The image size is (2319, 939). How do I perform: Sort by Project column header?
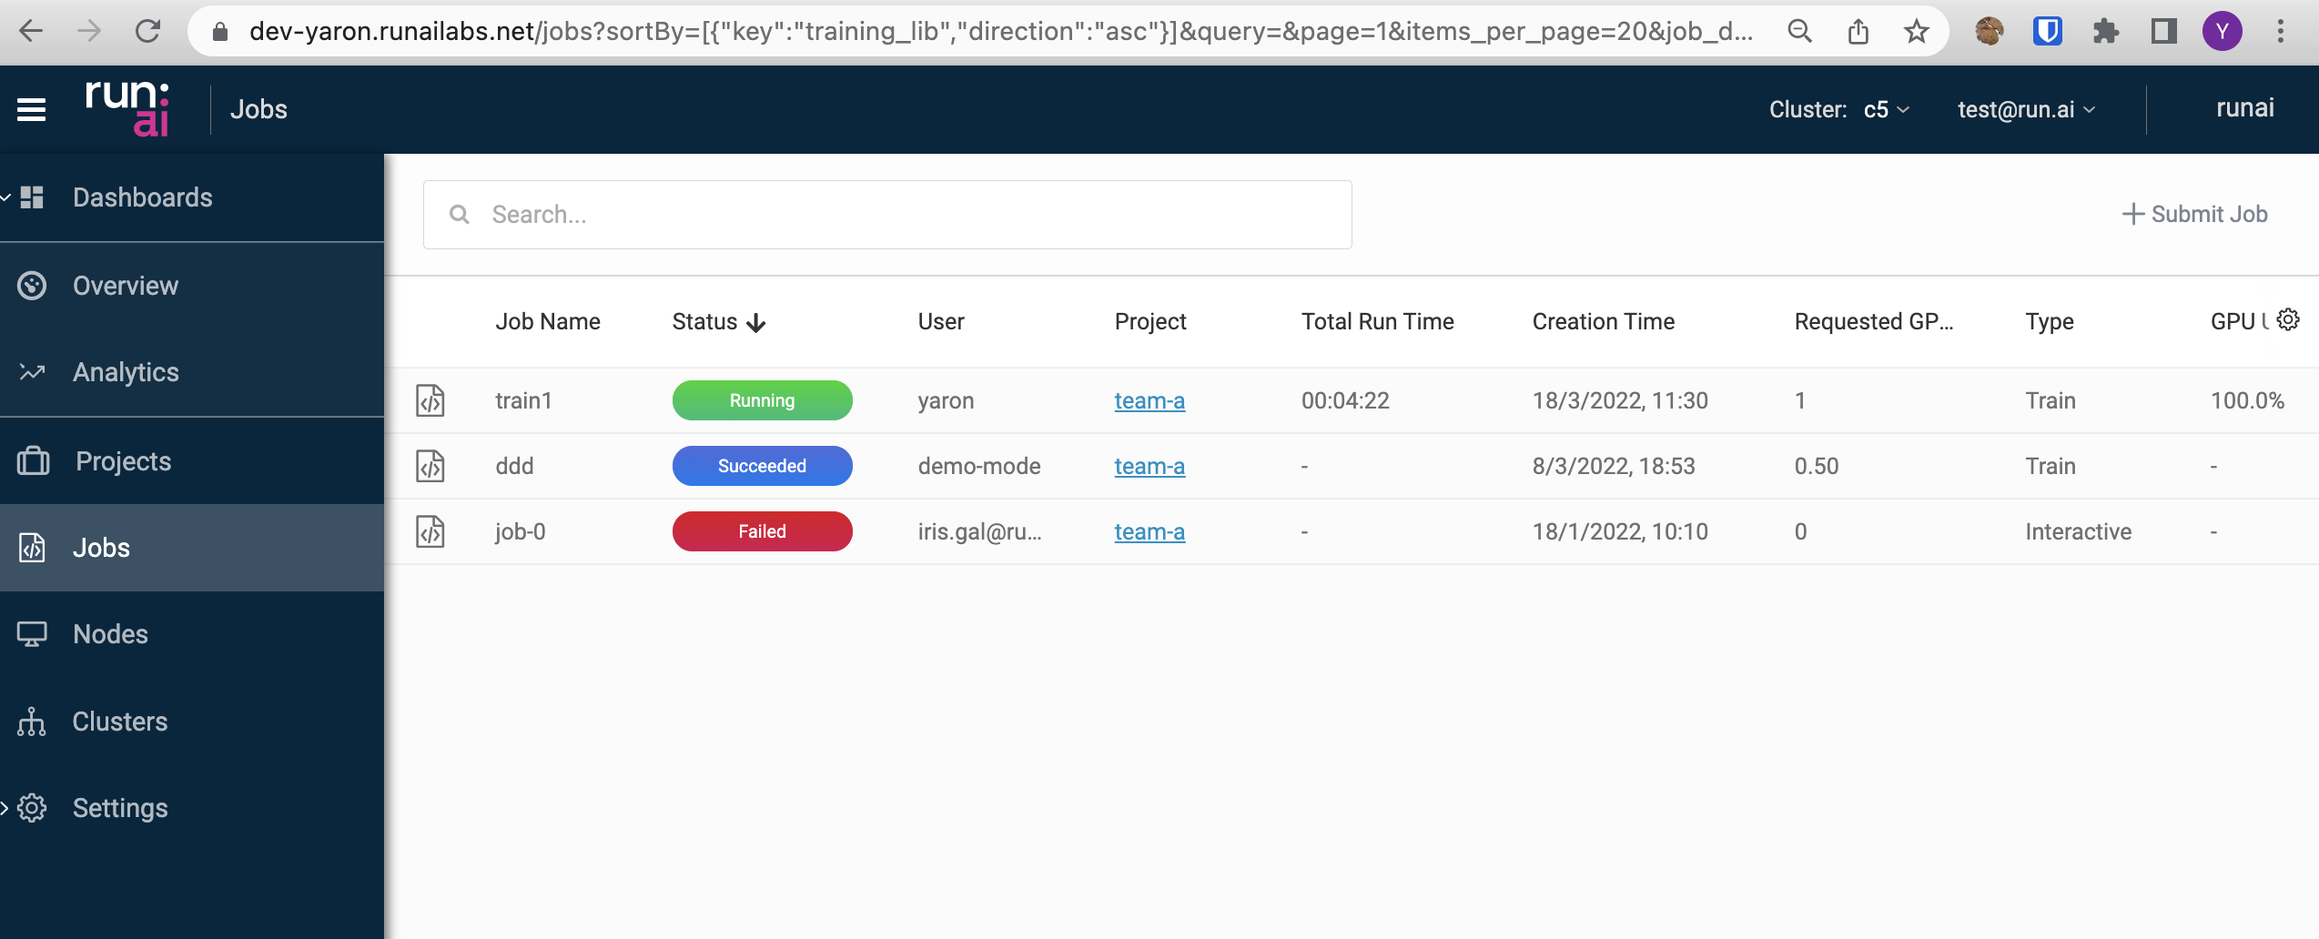[x=1150, y=321]
